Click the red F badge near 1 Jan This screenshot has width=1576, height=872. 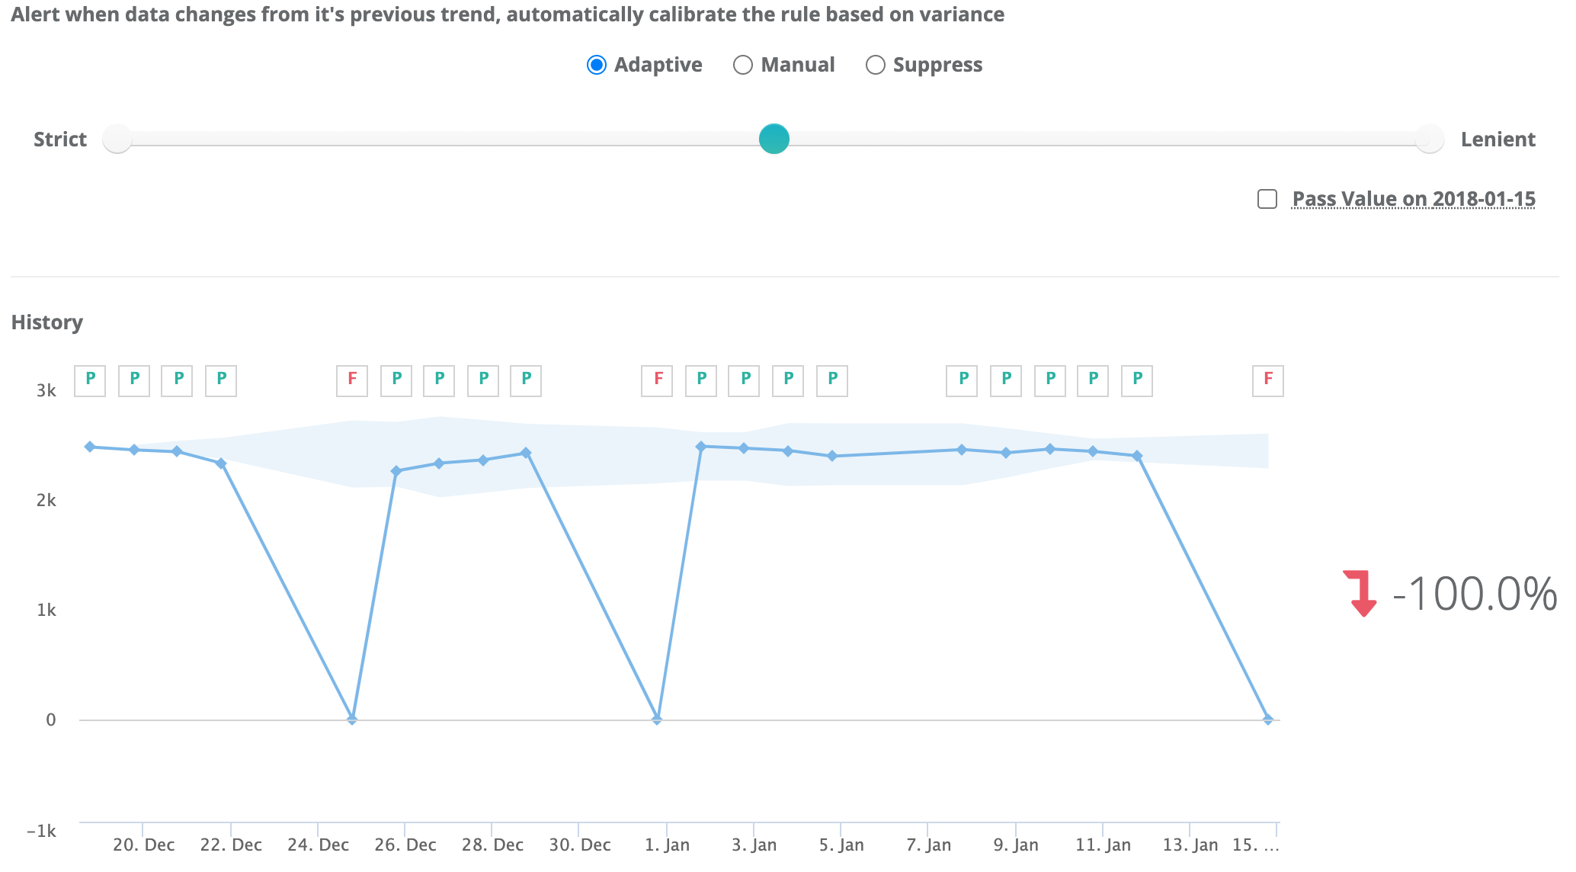pyautogui.click(x=658, y=380)
